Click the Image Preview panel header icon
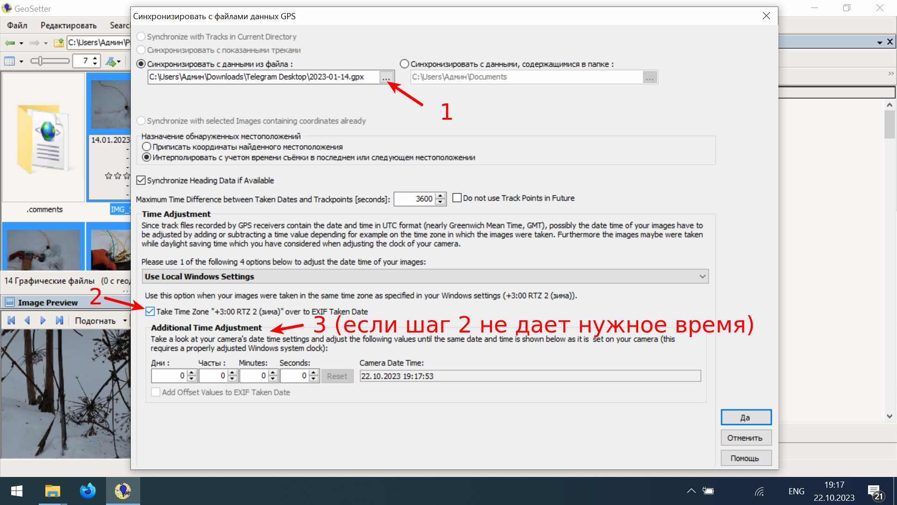This screenshot has height=505, width=897. pos(10,303)
